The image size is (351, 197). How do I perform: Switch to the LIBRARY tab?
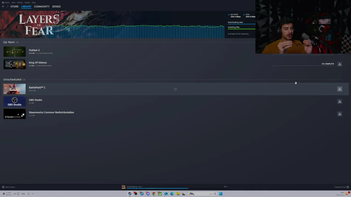pyautogui.click(x=26, y=7)
